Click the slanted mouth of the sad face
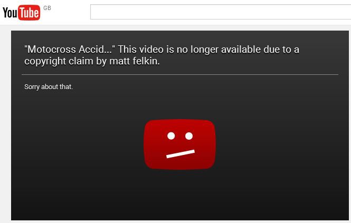The width and height of the screenshot is (351, 223). pyautogui.click(x=181, y=154)
